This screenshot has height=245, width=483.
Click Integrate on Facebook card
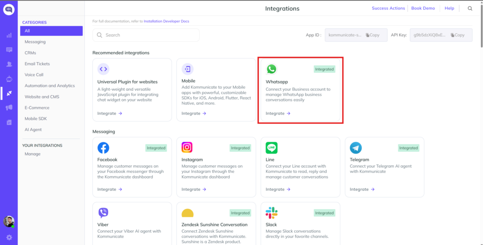pyautogui.click(x=109, y=189)
